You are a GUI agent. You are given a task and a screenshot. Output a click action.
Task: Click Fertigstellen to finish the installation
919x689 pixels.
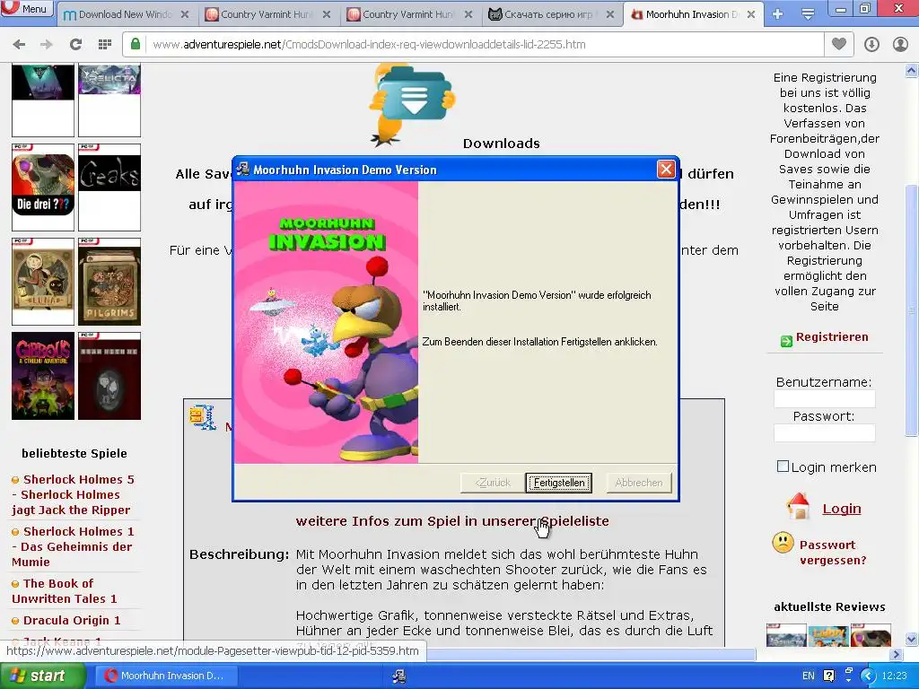558,483
